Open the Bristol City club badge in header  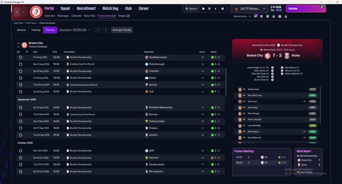[x=36, y=12]
